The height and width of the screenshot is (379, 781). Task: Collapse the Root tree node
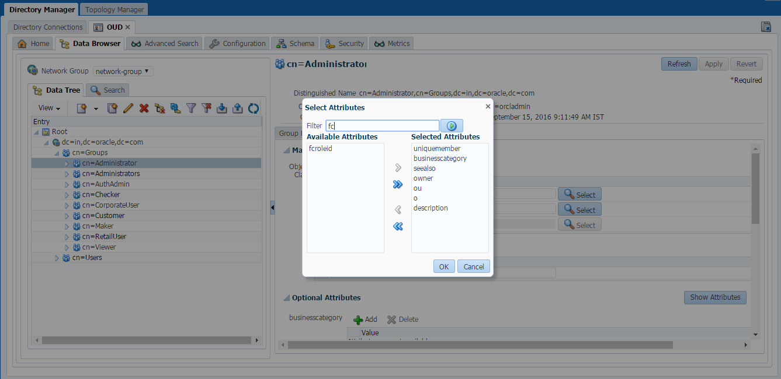37,132
